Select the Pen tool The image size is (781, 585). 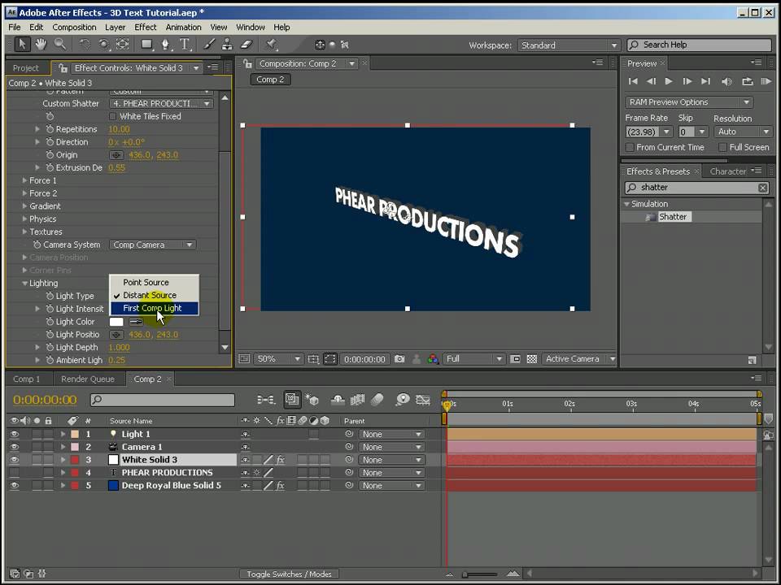pyautogui.click(x=165, y=44)
